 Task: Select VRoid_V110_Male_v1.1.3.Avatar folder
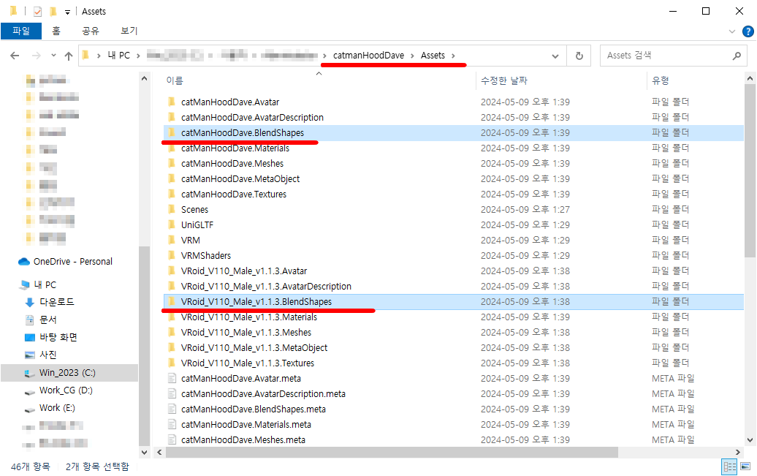pyautogui.click(x=244, y=271)
